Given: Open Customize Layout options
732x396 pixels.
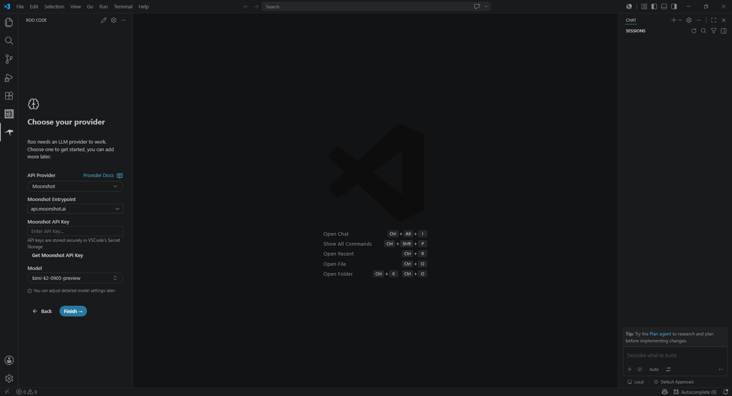Looking at the screenshot, I should (x=644, y=6).
